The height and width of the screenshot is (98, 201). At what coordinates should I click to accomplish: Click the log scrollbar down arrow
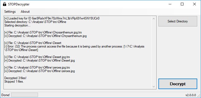point(154,87)
